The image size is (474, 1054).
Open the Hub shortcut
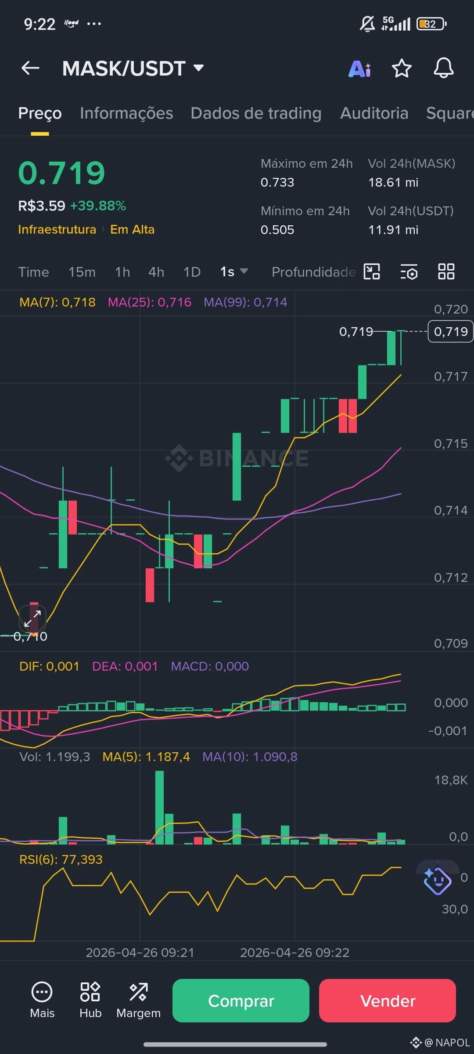[90, 1000]
